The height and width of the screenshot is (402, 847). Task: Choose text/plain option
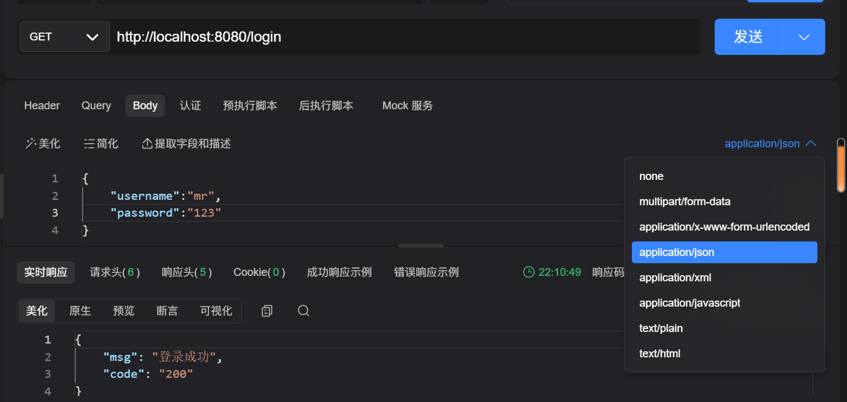724,328
